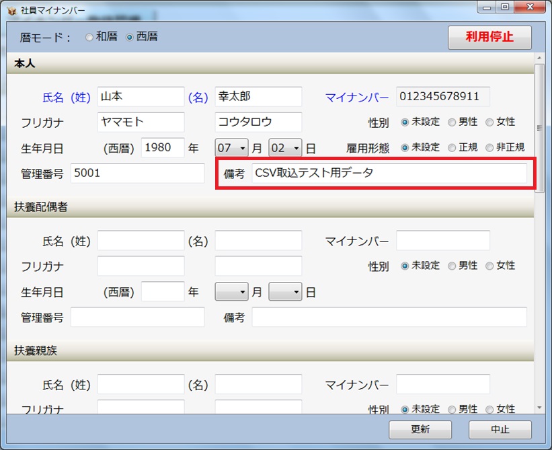The image size is (552, 450).
Task: Set 扶養配偶者 性別 to 男性
Action: pos(452,266)
